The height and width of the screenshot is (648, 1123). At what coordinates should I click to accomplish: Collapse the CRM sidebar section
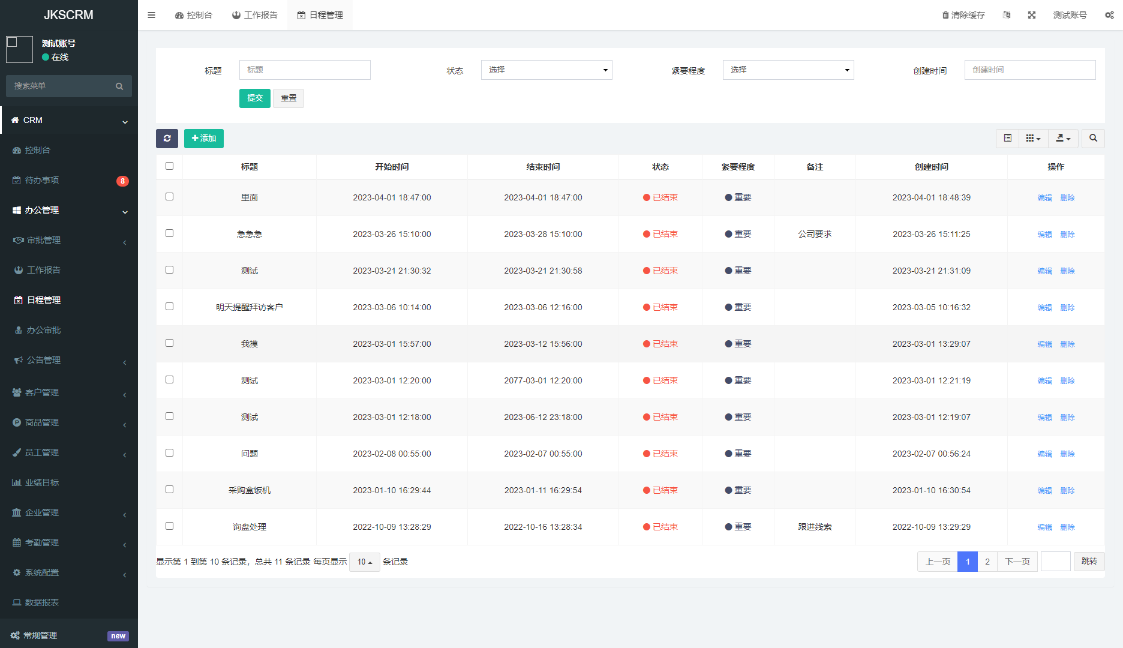tap(69, 120)
